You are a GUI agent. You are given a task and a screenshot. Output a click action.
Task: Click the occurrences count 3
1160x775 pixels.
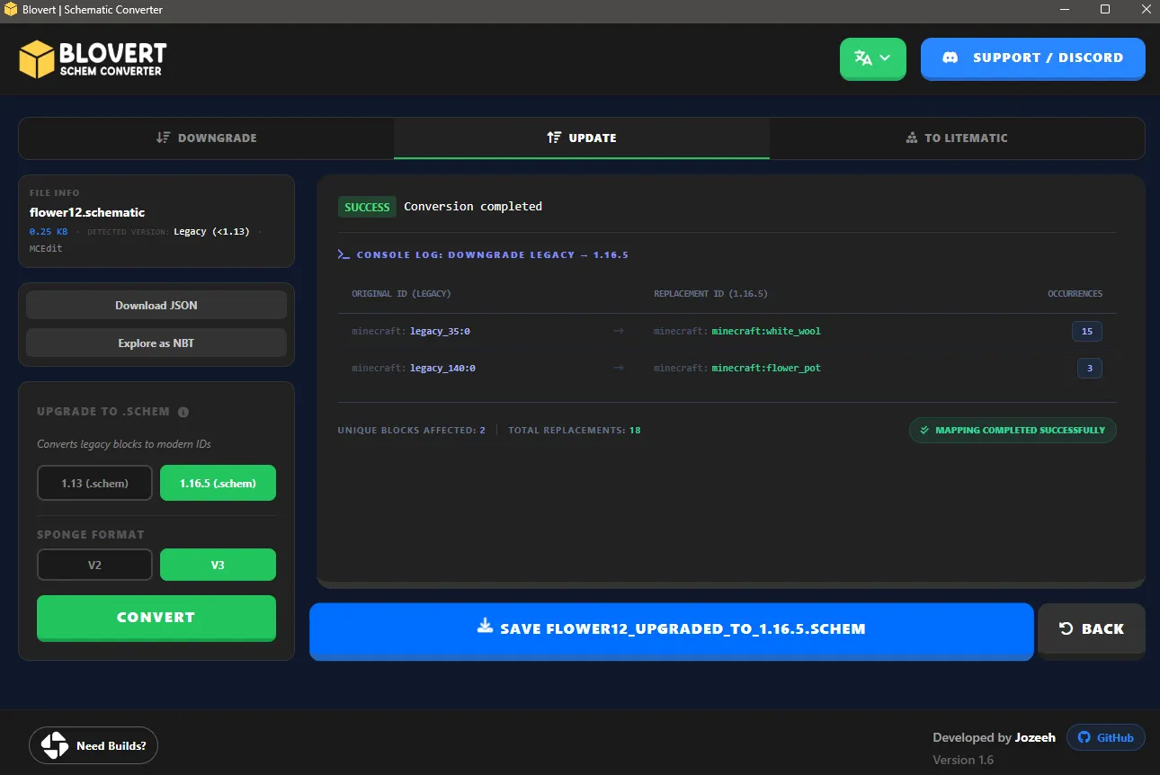(x=1089, y=368)
